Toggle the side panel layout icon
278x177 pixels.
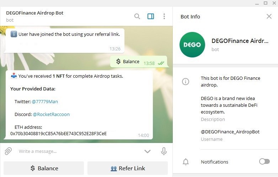click(151, 16)
